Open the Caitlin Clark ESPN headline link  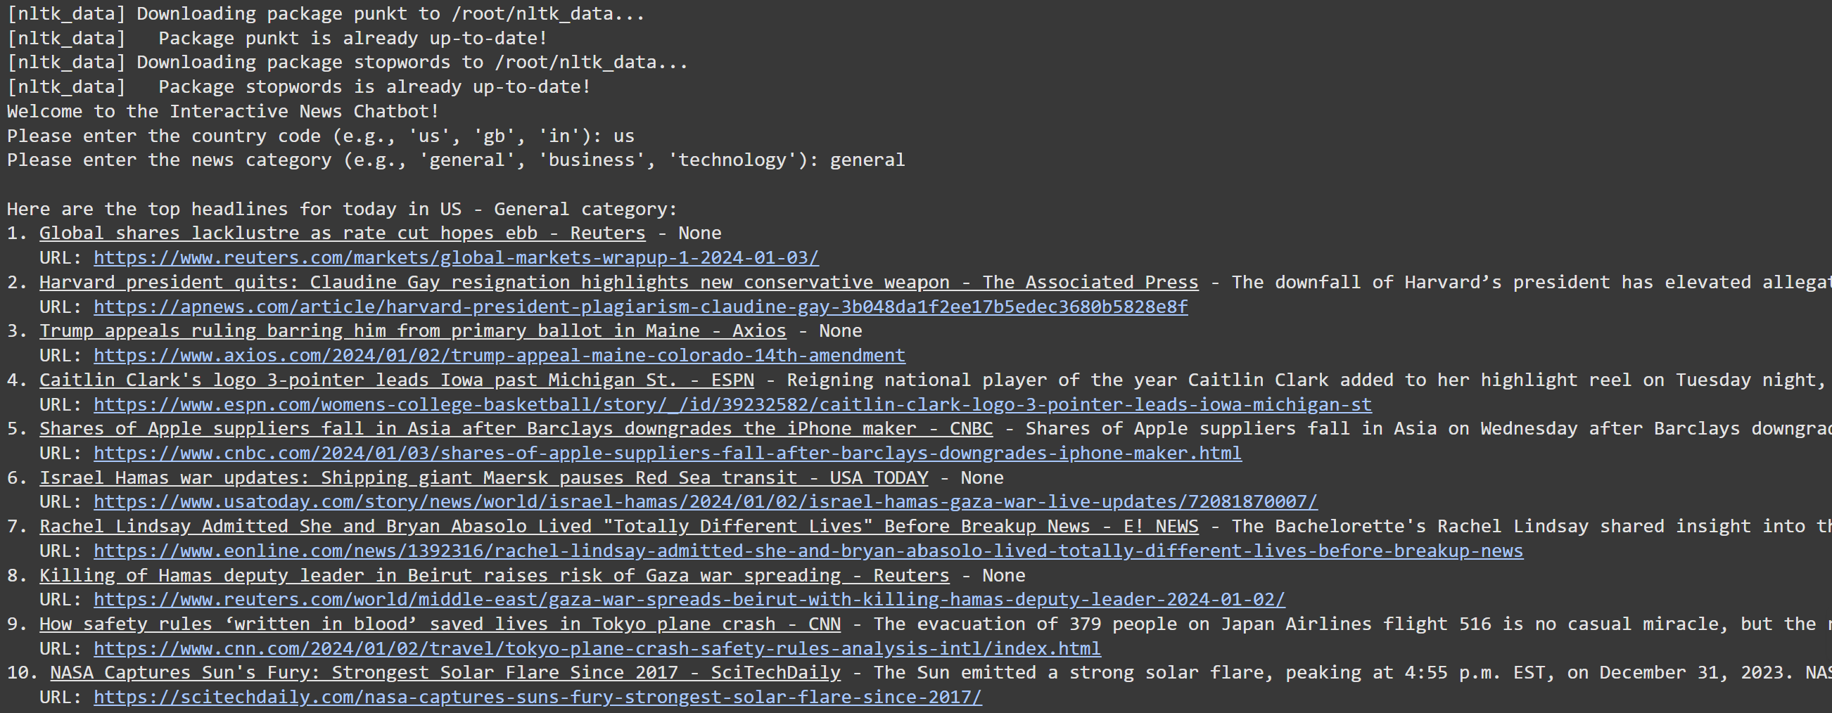(x=396, y=380)
